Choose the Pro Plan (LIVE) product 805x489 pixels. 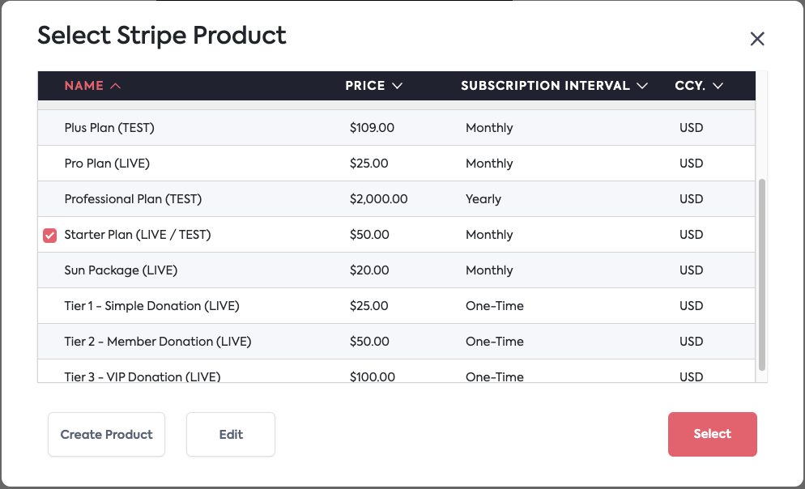tap(107, 164)
